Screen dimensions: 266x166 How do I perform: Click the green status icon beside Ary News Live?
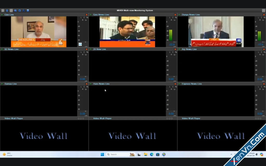(x=179, y=49)
